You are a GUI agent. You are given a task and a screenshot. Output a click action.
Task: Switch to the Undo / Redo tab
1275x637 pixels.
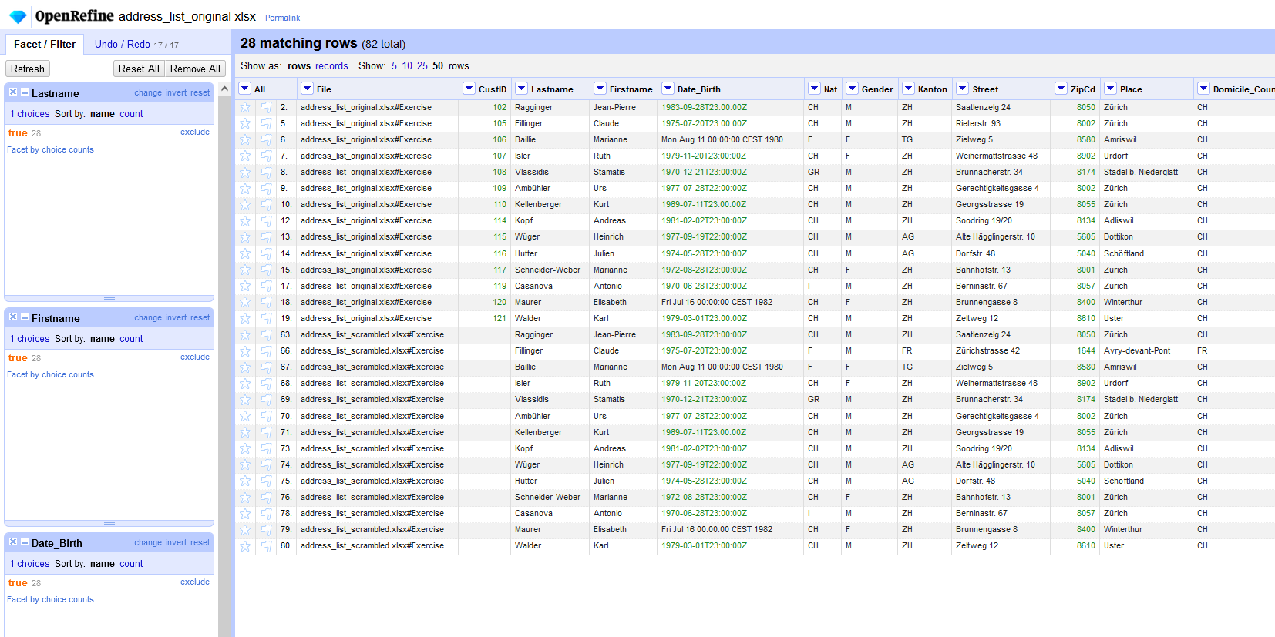(123, 45)
